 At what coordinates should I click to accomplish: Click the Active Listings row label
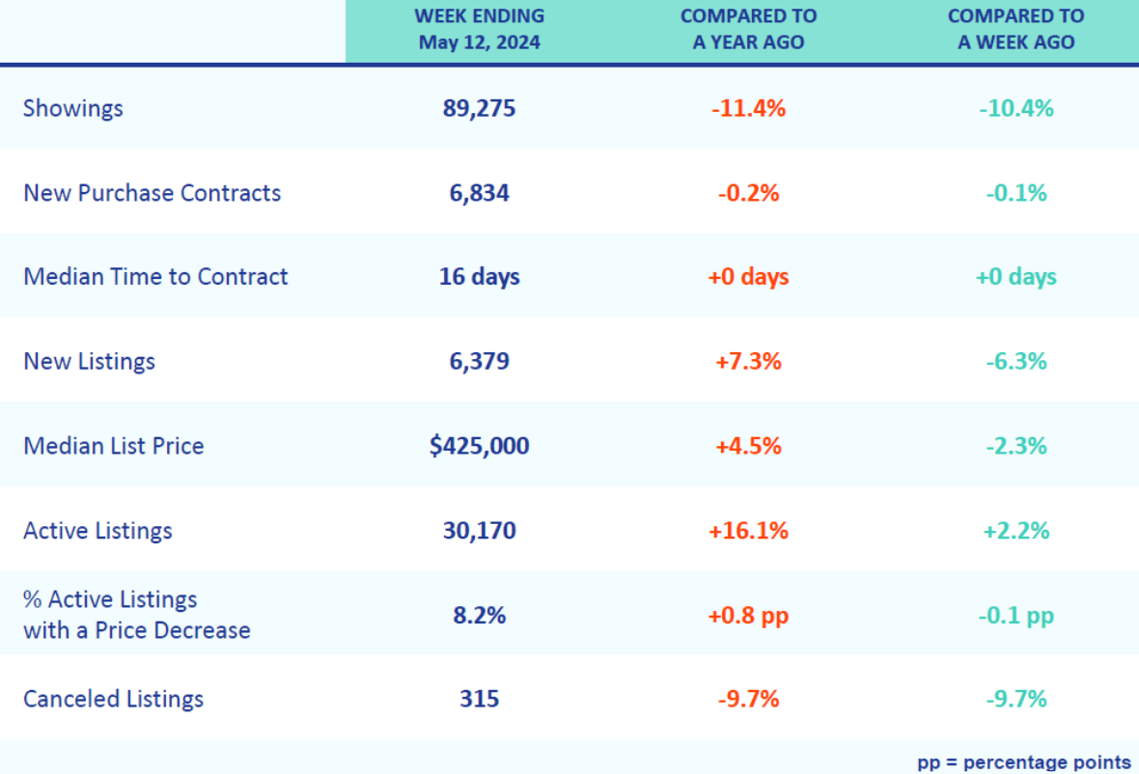coord(97,531)
